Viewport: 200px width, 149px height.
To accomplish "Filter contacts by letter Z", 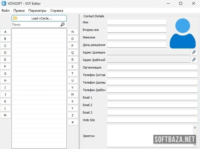I will click(73, 115).
